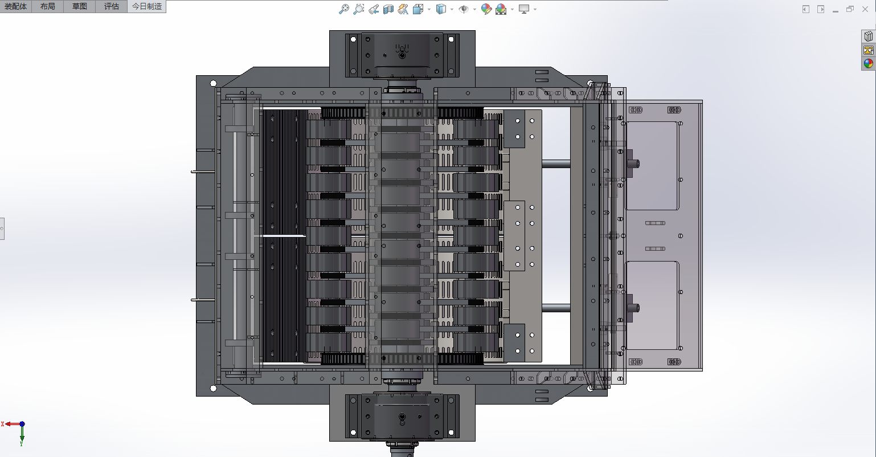Image resolution: width=876 pixels, height=457 pixels.
Task: Switch to the 装配体 tab
Action: coord(16,6)
